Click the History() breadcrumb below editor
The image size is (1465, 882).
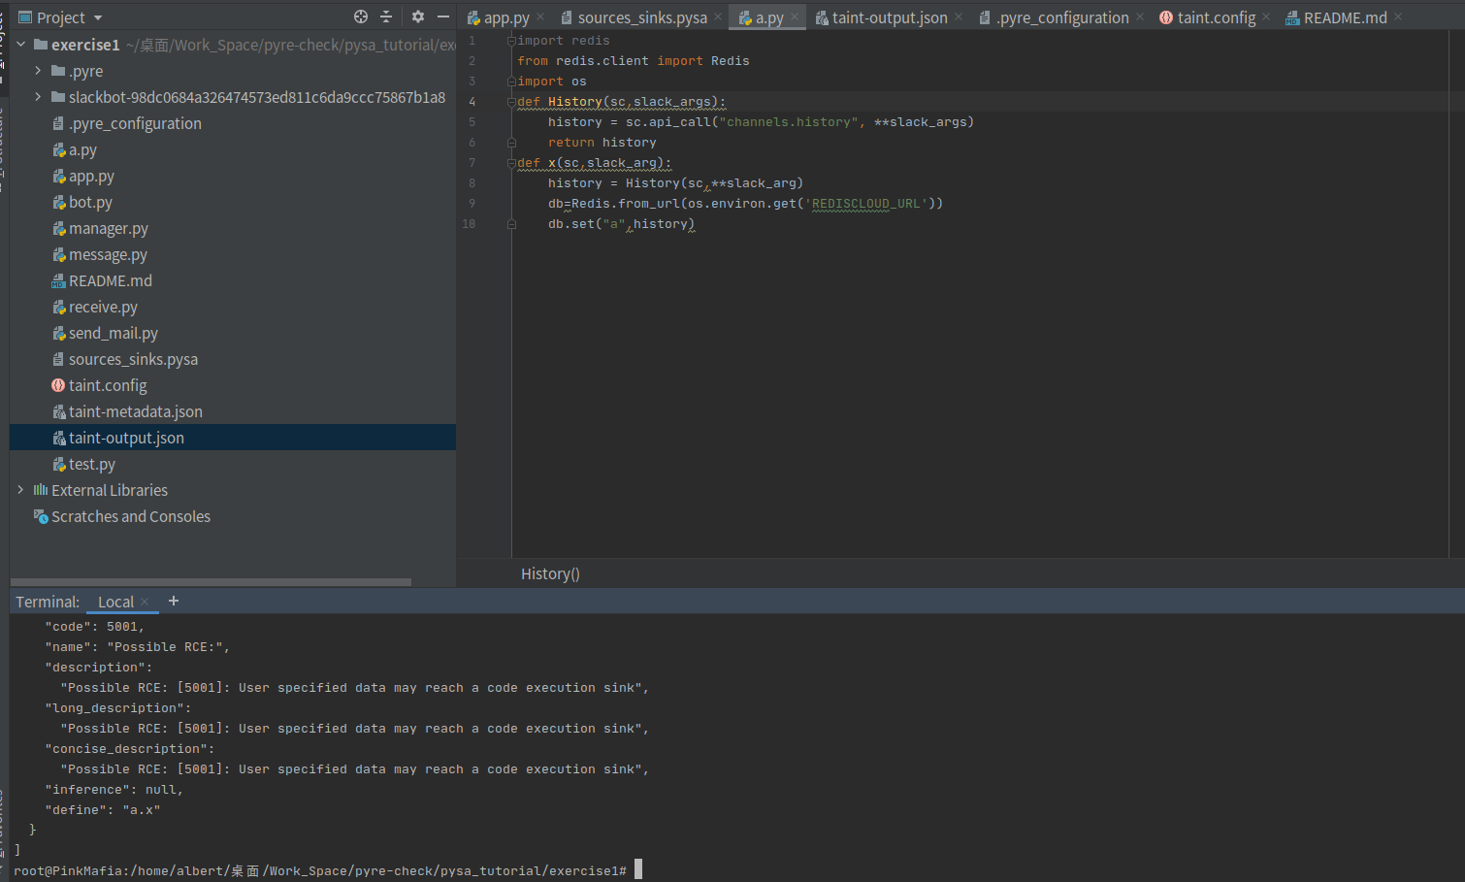coord(549,573)
